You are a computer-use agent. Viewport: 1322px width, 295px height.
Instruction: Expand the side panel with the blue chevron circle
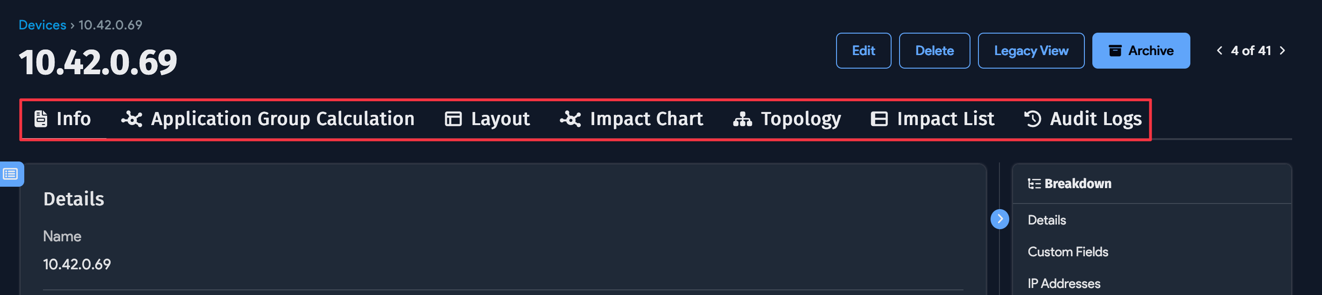[1000, 219]
